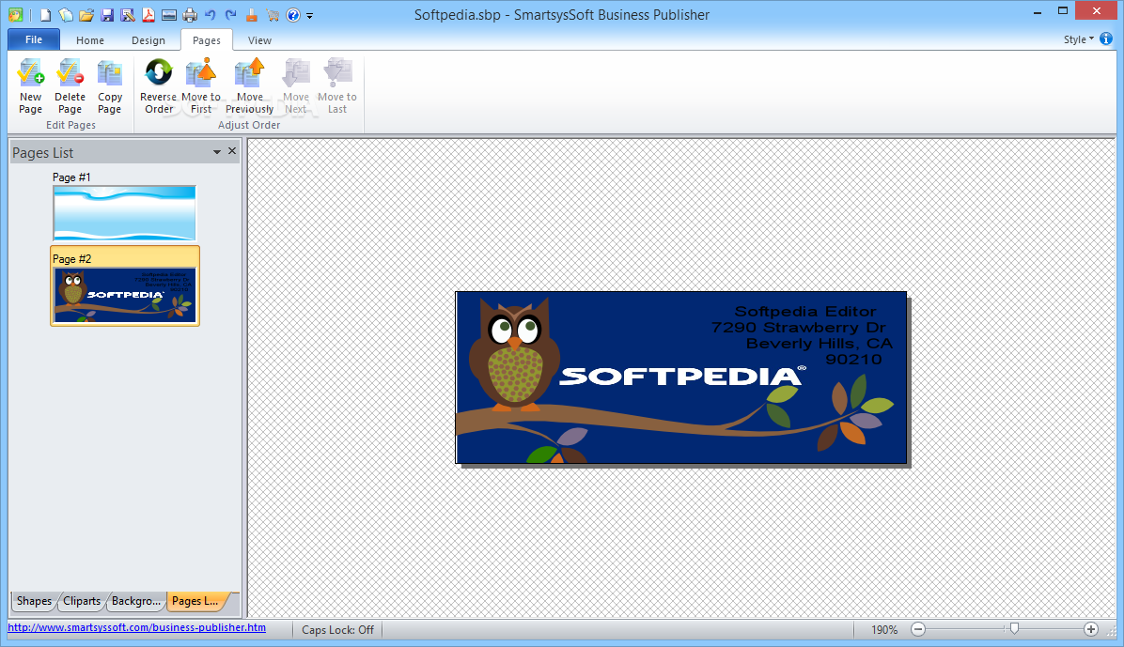Click the Move to Last ribbon button
The image size is (1124, 647).
(x=336, y=86)
